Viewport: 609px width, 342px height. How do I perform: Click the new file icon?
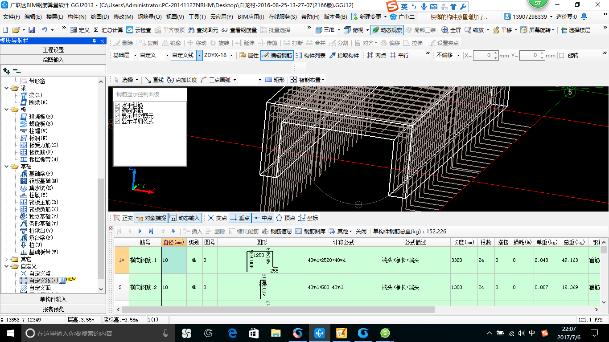[x=5, y=30]
